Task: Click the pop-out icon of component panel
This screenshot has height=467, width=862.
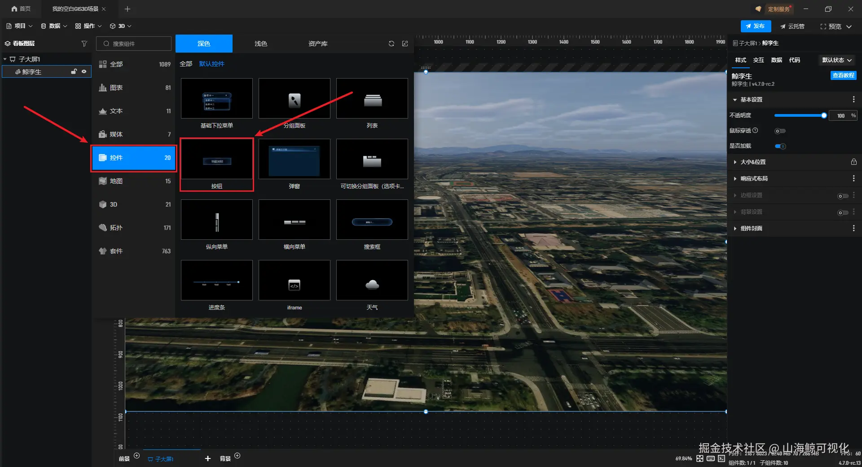Action: [x=405, y=44]
